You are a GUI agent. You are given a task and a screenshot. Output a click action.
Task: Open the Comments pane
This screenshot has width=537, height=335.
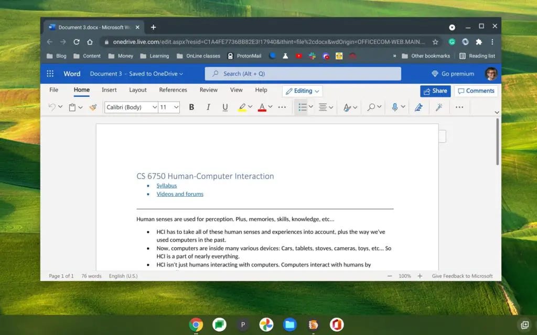pyautogui.click(x=476, y=91)
